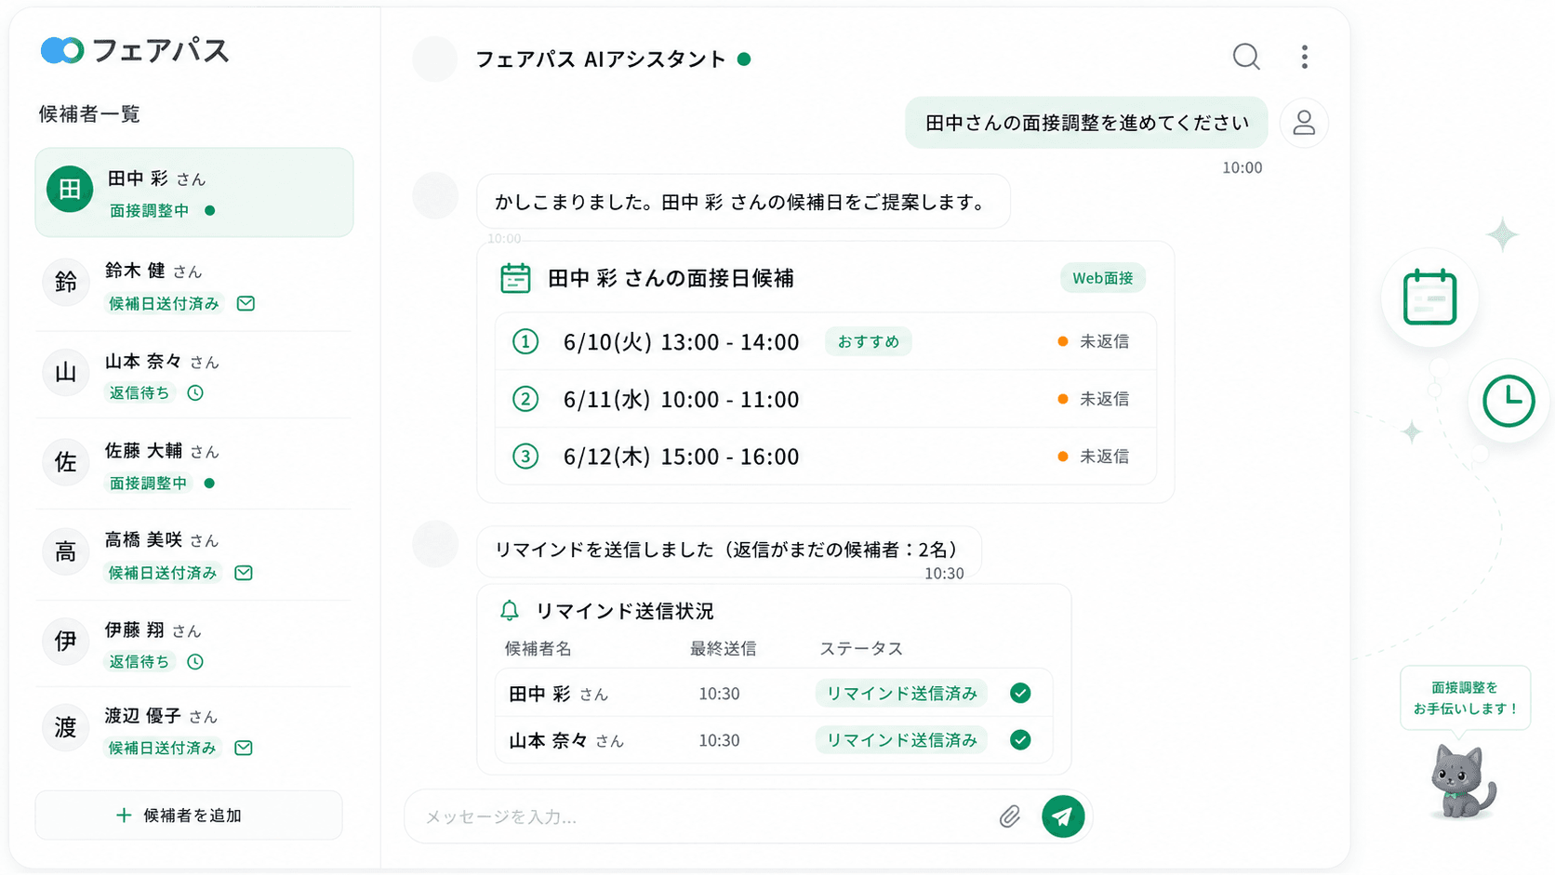
Task: Click the mail icon in 高橋 美咲 row
Action: 244,573
